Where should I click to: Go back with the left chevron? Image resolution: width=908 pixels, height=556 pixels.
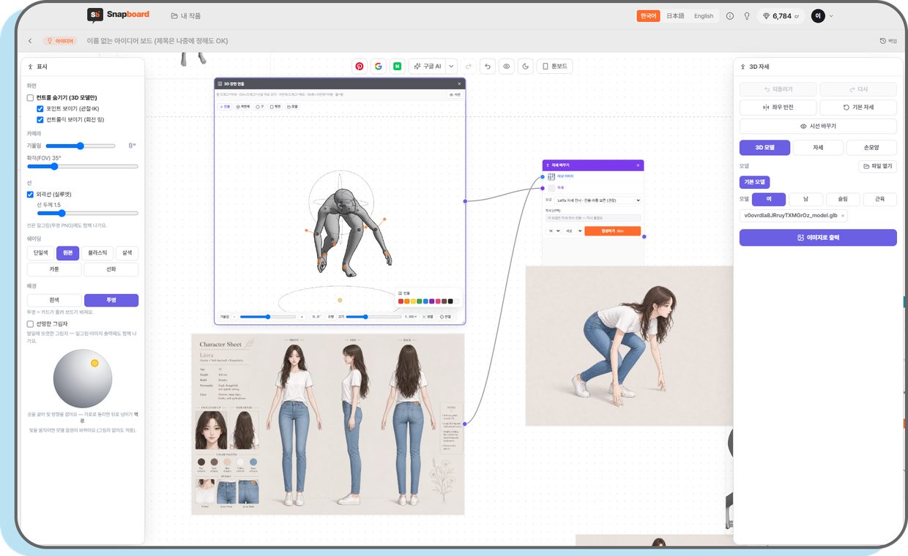[30, 41]
